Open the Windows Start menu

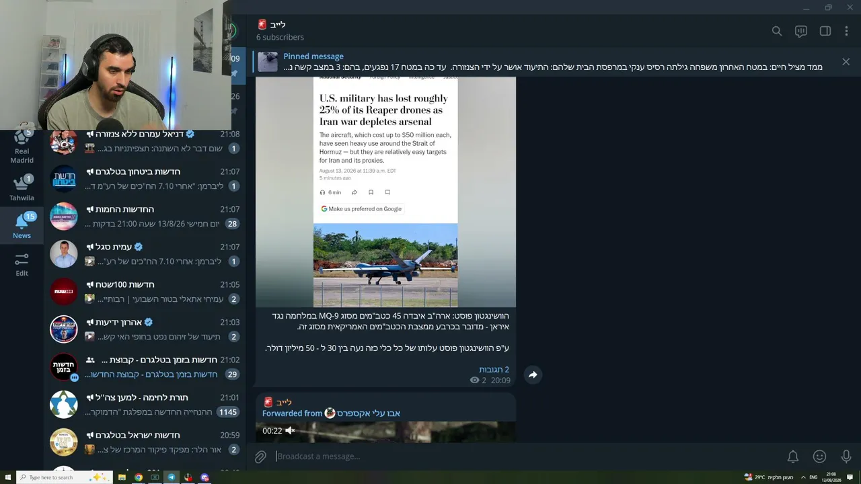(x=8, y=477)
